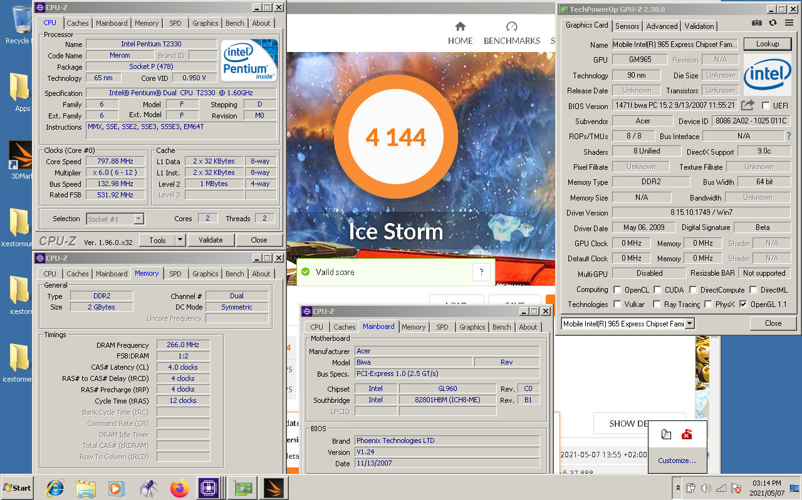Click Customize... in the tray popup

point(677,461)
